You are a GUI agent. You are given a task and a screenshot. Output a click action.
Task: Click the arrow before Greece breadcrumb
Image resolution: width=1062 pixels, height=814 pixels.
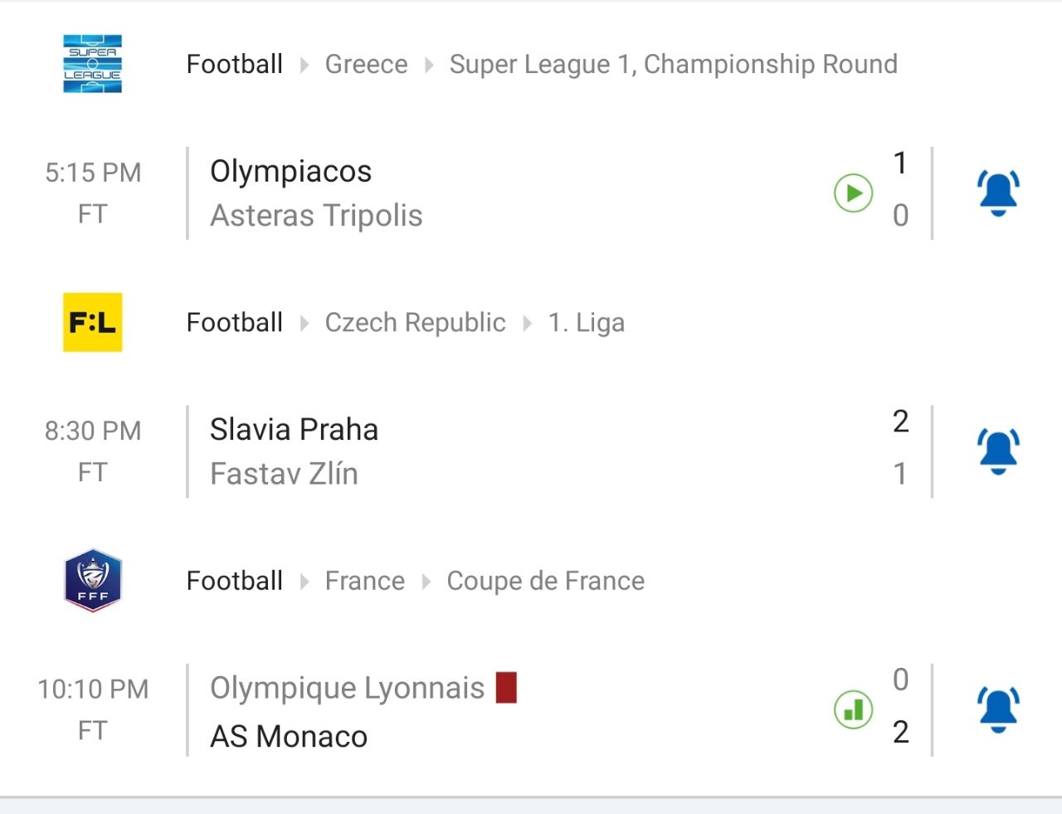click(x=304, y=65)
